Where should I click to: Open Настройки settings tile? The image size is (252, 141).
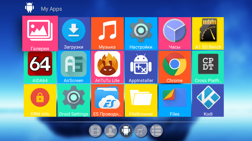click(x=141, y=33)
